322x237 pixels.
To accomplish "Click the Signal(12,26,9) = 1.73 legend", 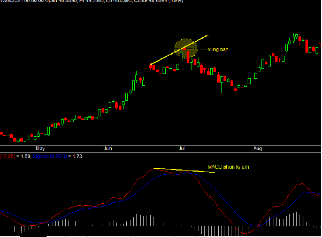I will click(57, 157).
